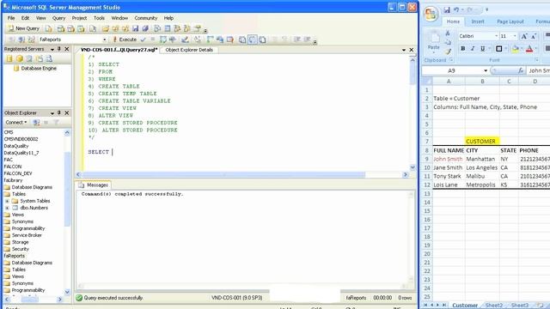Screen dimensions: 550x309
Task: Click the Insert Function fx icon
Action: coord(521,70)
